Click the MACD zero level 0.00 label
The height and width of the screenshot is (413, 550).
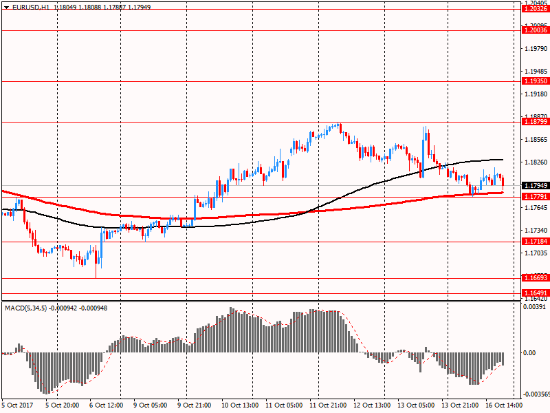coord(529,353)
